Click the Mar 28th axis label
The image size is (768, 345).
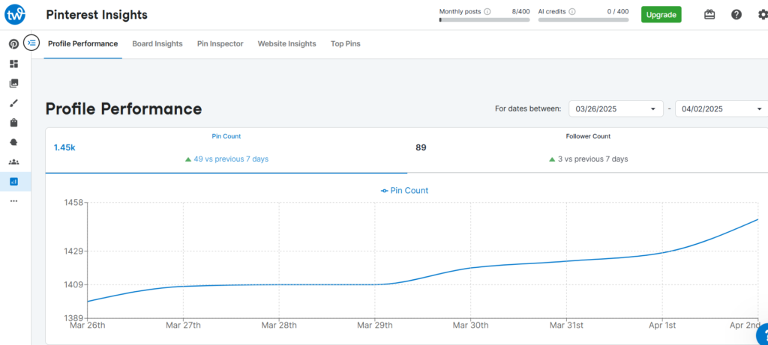pos(279,325)
